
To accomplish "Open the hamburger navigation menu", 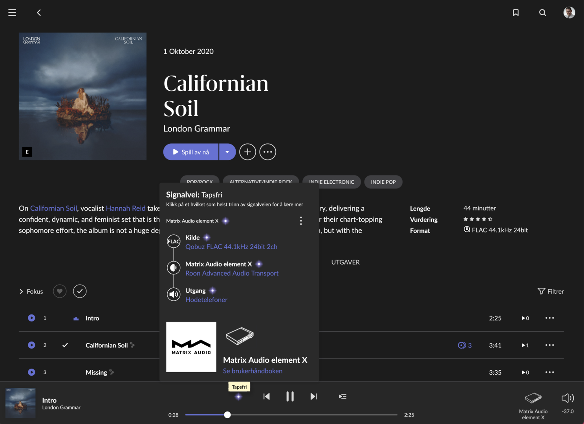I will pyautogui.click(x=12, y=13).
